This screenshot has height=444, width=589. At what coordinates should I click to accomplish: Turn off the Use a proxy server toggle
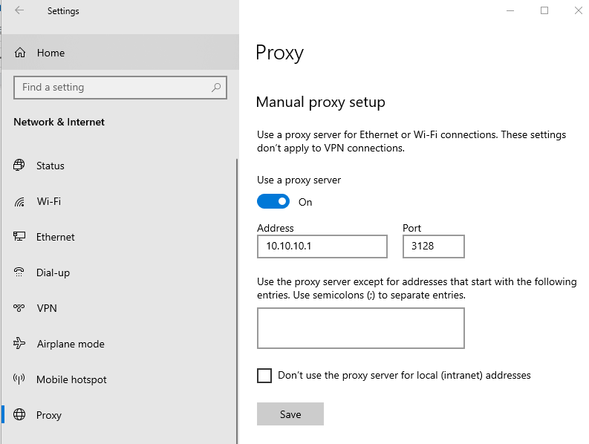click(x=273, y=202)
